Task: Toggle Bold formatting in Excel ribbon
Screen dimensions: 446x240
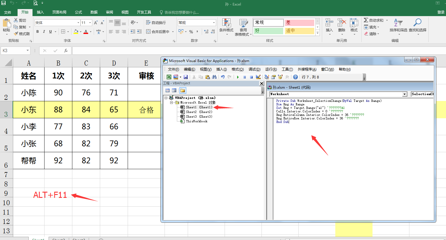Action: pos(37,32)
